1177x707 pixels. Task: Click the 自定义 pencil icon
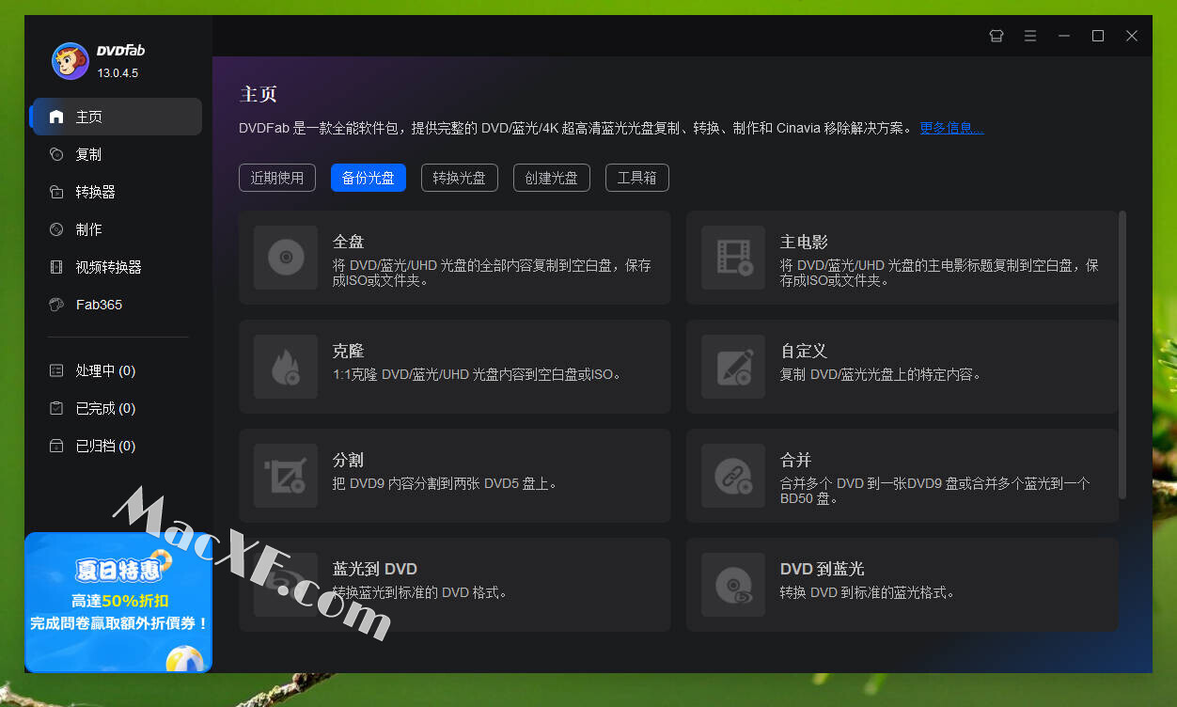[733, 367]
